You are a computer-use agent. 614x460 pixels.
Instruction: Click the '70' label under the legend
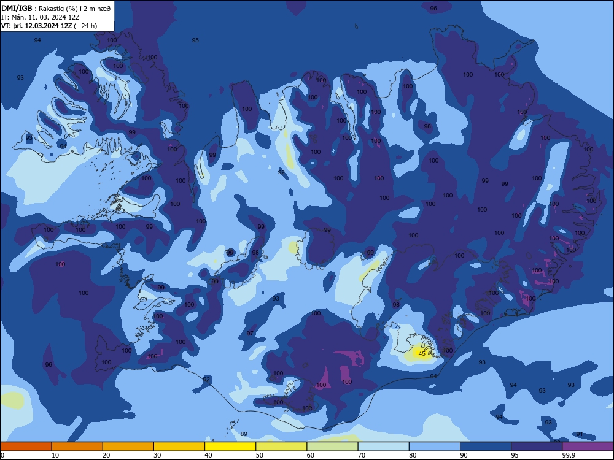click(x=362, y=455)
